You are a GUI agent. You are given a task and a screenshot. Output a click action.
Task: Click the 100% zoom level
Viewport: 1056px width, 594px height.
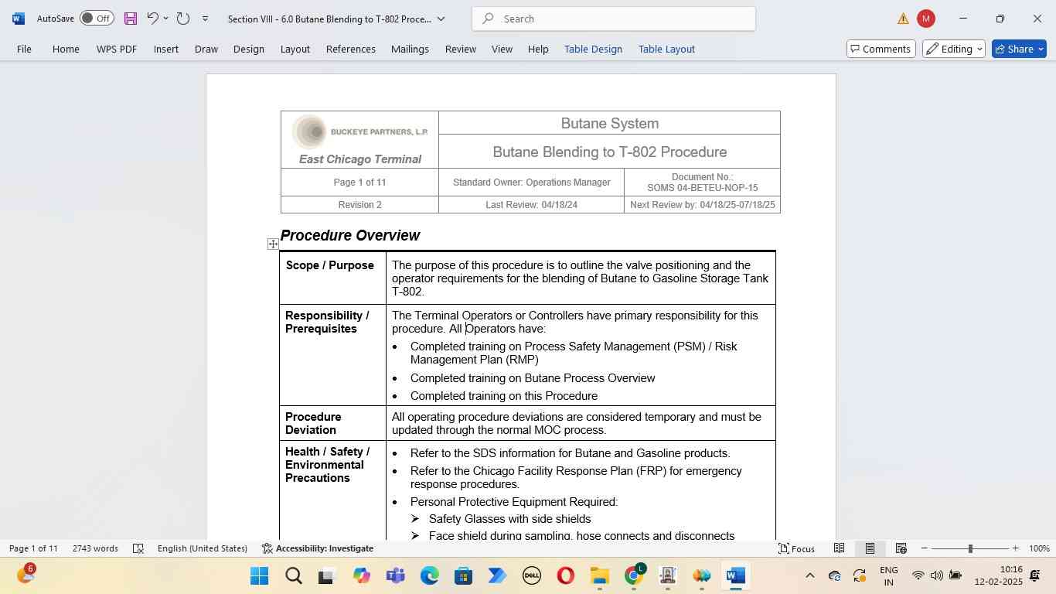pyautogui.click(x=1040, y=548)
